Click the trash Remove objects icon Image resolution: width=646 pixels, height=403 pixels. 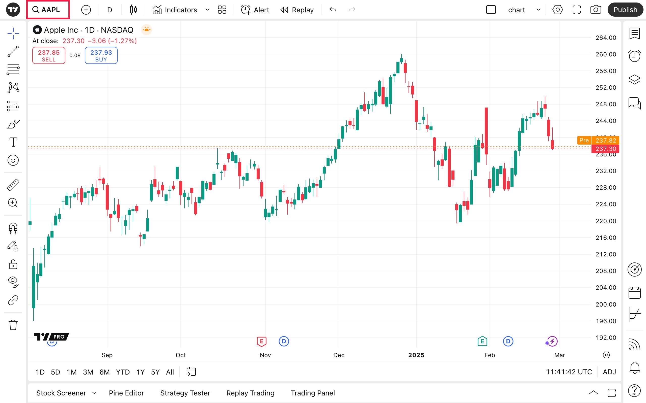point(13,325)
